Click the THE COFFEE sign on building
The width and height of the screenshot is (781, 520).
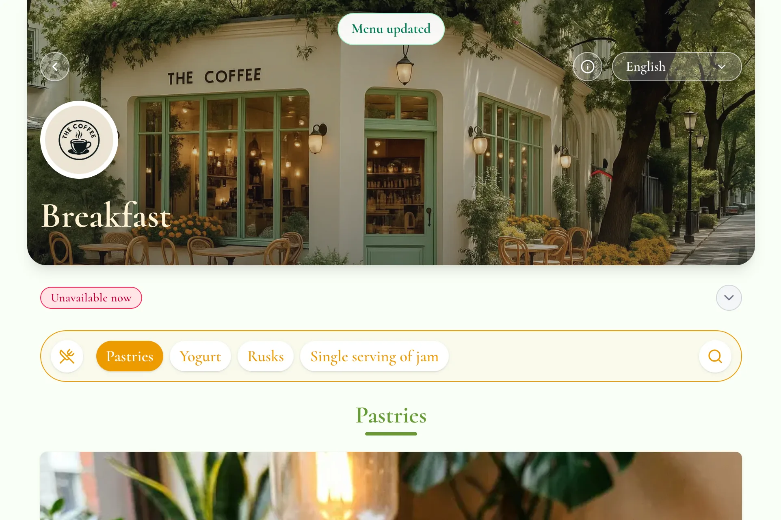tap(214, 76)
